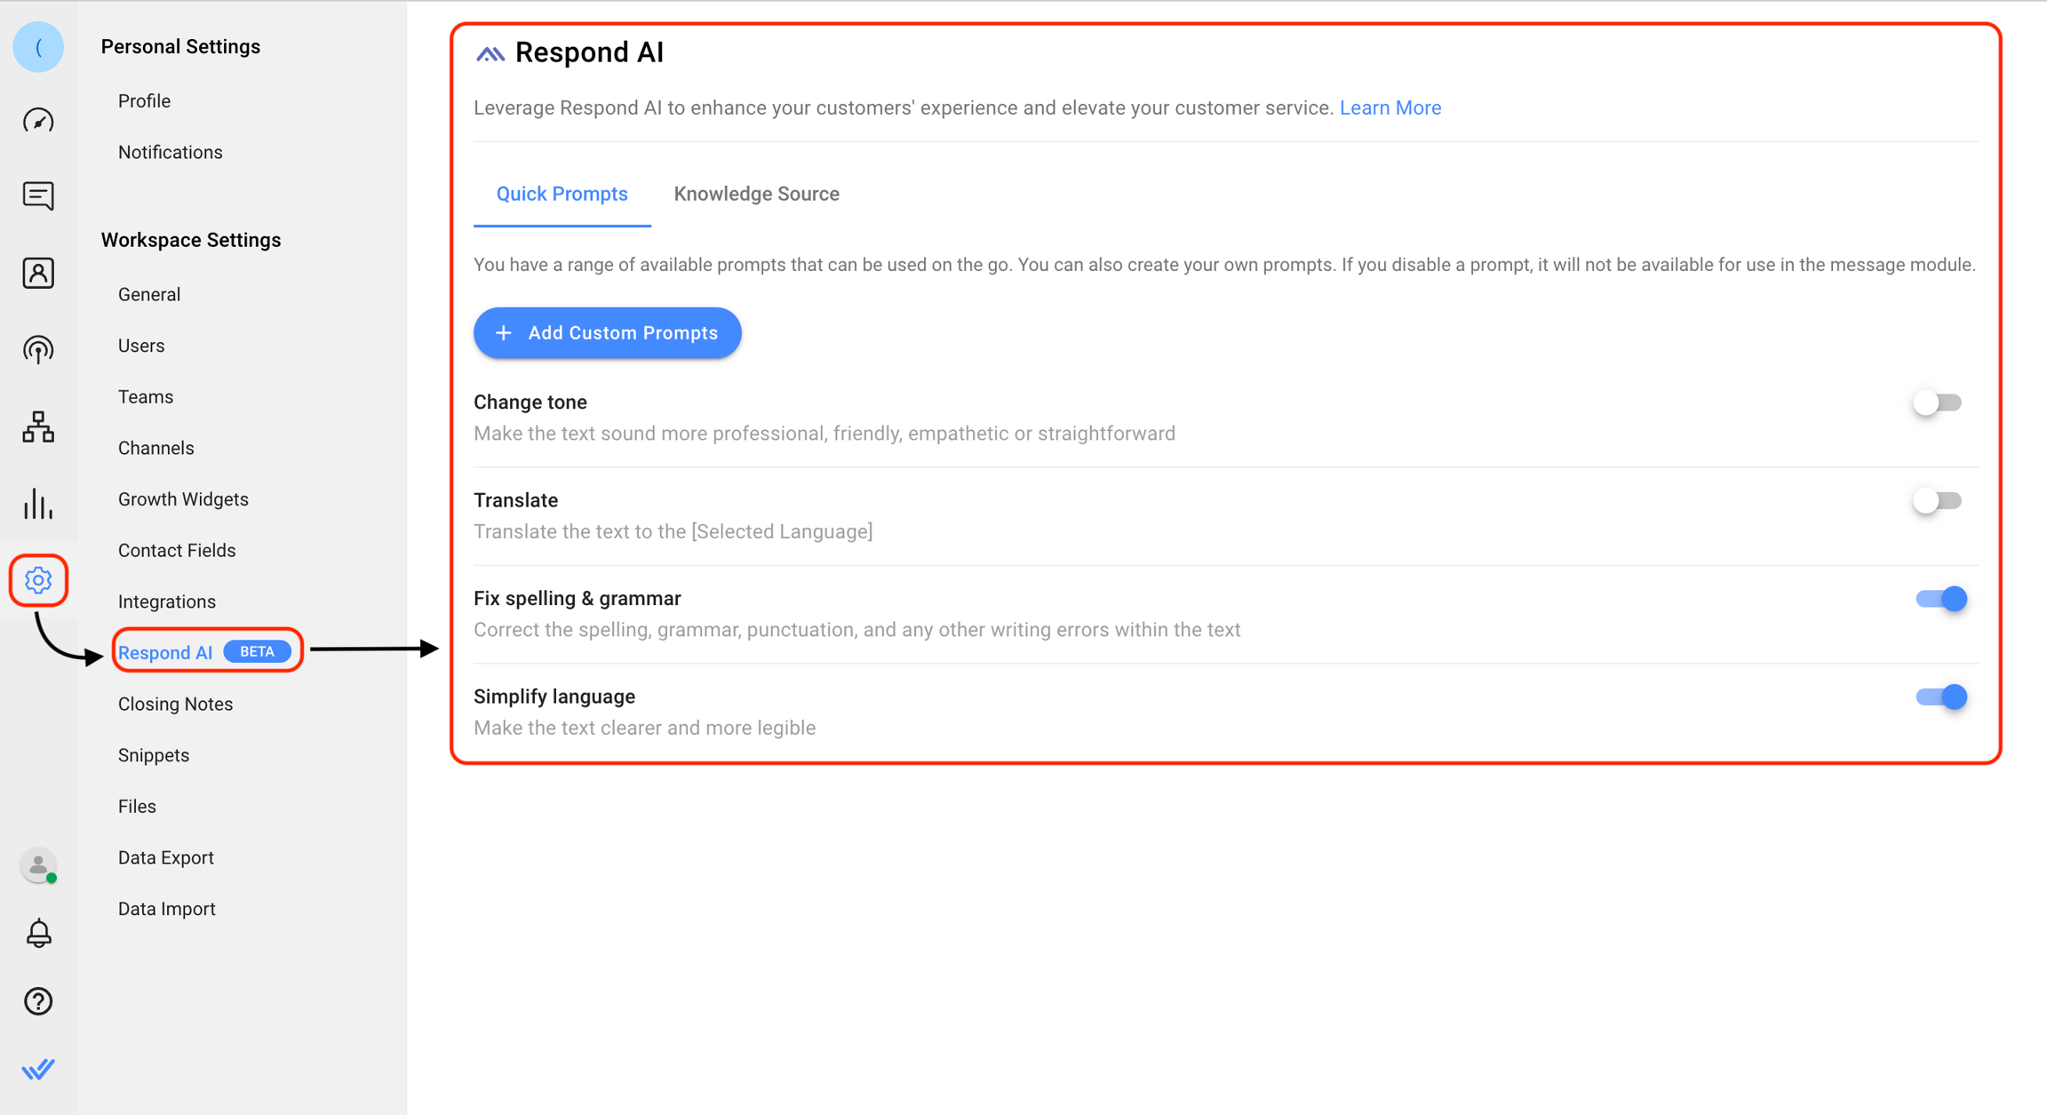Click the Add Custom Prompts button
This screenshot has height=1115, width=2047.
pos(607,333)
